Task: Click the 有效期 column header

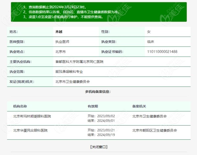Action: pos(93,106)
